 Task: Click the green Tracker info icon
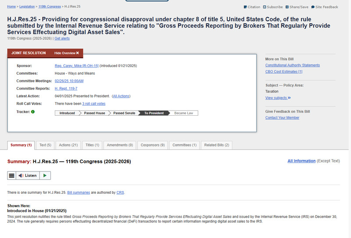(x=33, y=112)
